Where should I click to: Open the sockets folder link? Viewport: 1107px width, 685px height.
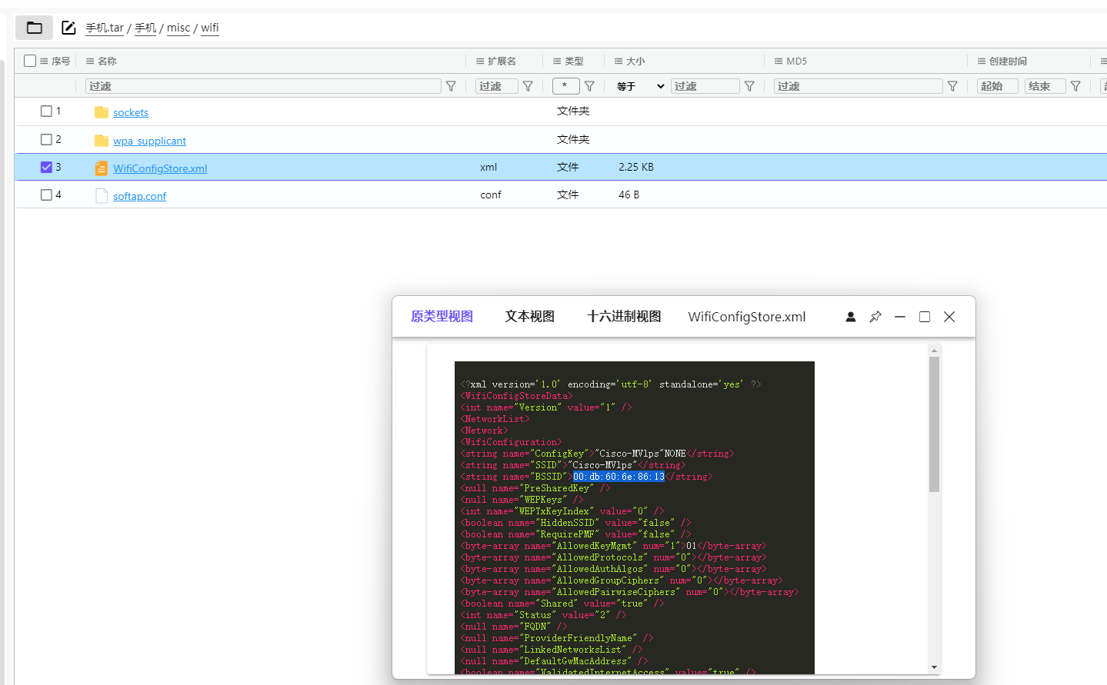coord(131,112)
